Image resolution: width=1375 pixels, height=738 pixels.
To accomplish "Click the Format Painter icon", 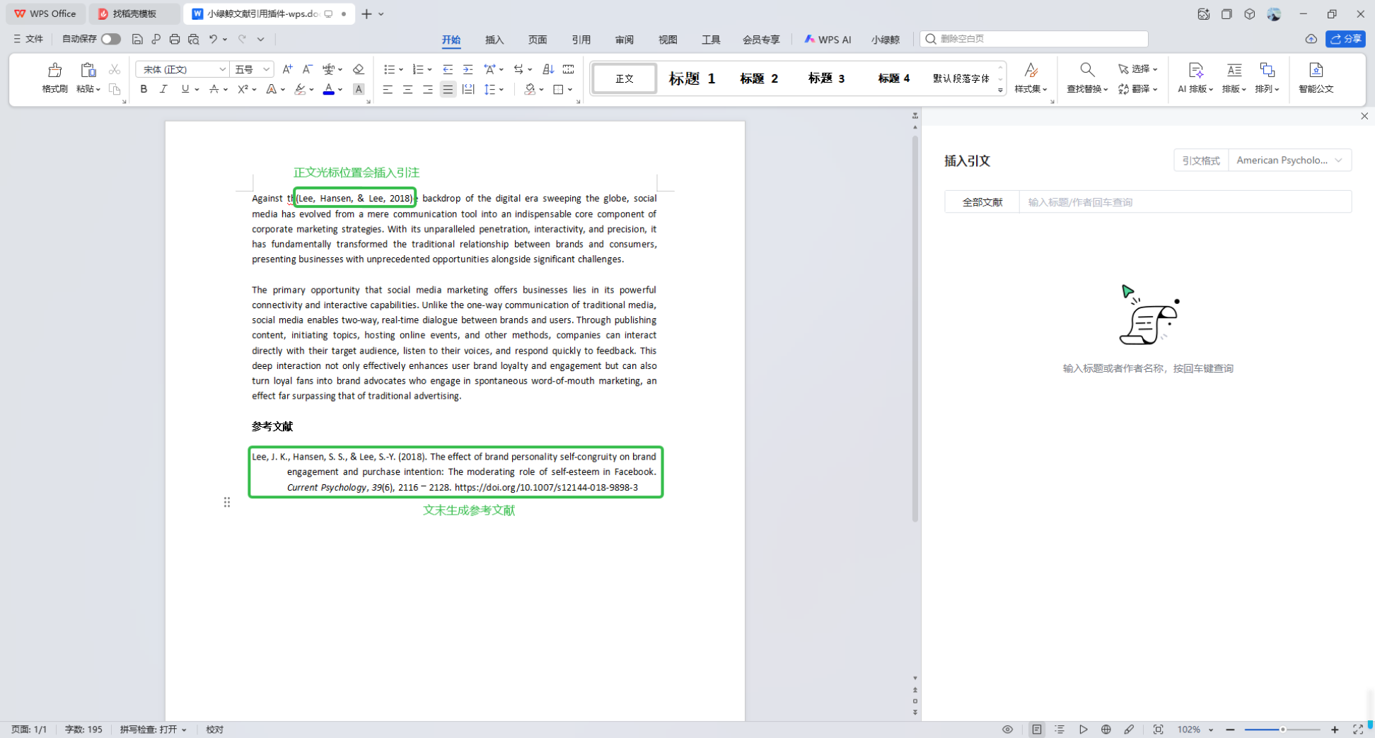I will tap(54, 77).
